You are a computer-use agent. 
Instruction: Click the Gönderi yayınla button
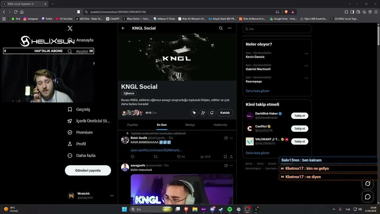click(x=88, y=170)
